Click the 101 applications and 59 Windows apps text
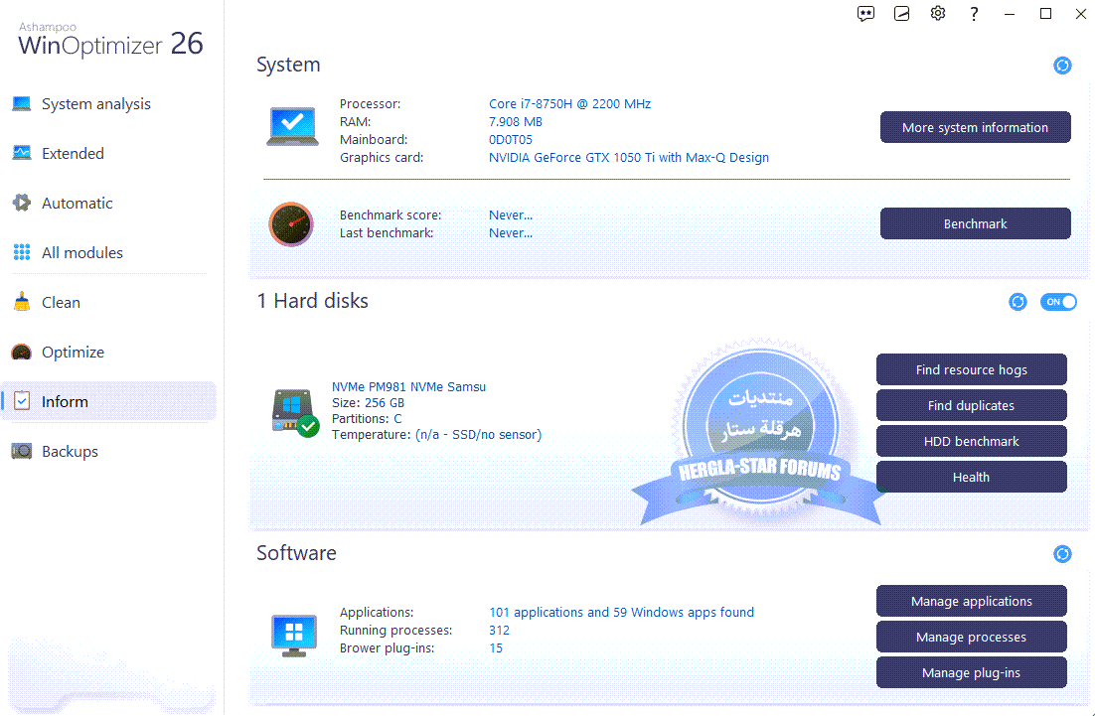1095x716 pixels. tap(621, 612)
